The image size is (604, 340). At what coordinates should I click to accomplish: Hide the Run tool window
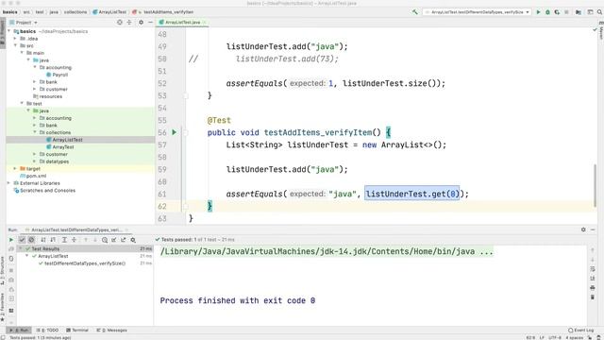click(x=593, y=229)
